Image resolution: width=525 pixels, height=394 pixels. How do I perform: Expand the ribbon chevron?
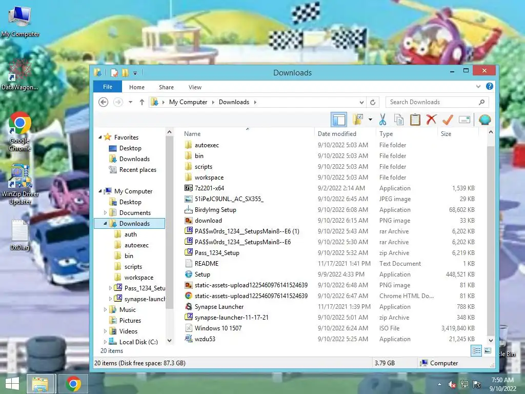[478, 86]
